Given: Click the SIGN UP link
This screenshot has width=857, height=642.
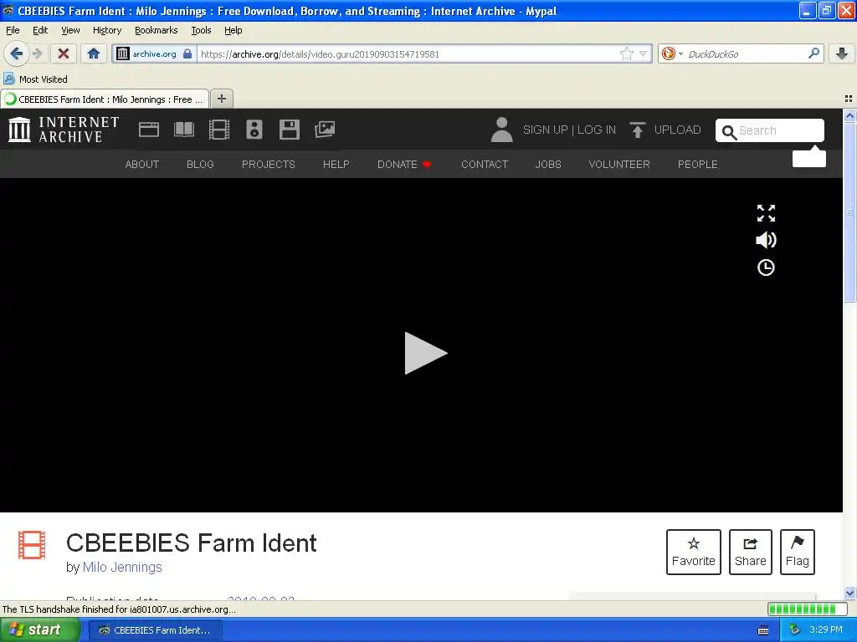Looking at the screenshot, I should click(x=545, y=130).
